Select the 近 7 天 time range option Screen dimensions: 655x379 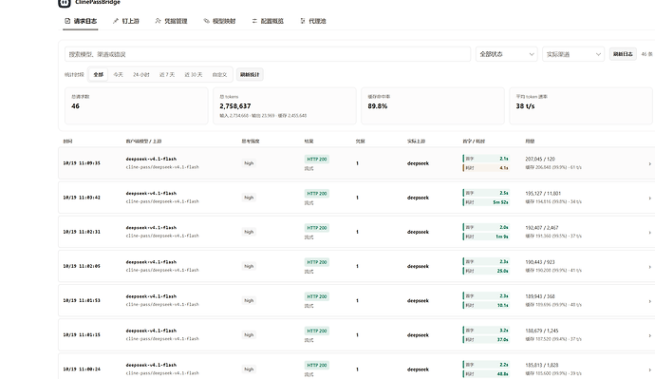tap(167, 75)
